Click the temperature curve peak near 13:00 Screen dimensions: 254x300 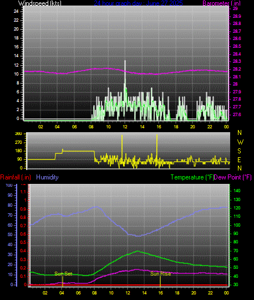click(138, 251)
